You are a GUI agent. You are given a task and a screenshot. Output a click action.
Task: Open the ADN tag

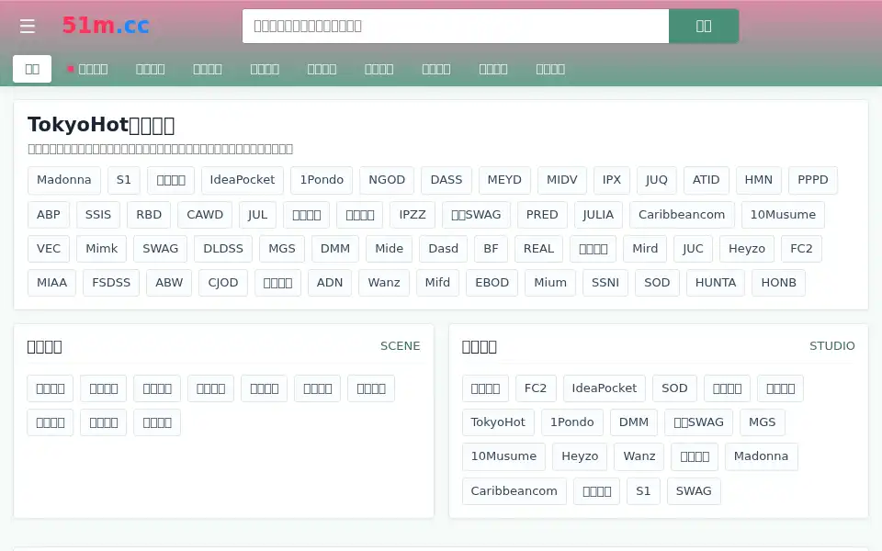click(x=330, y=283)
